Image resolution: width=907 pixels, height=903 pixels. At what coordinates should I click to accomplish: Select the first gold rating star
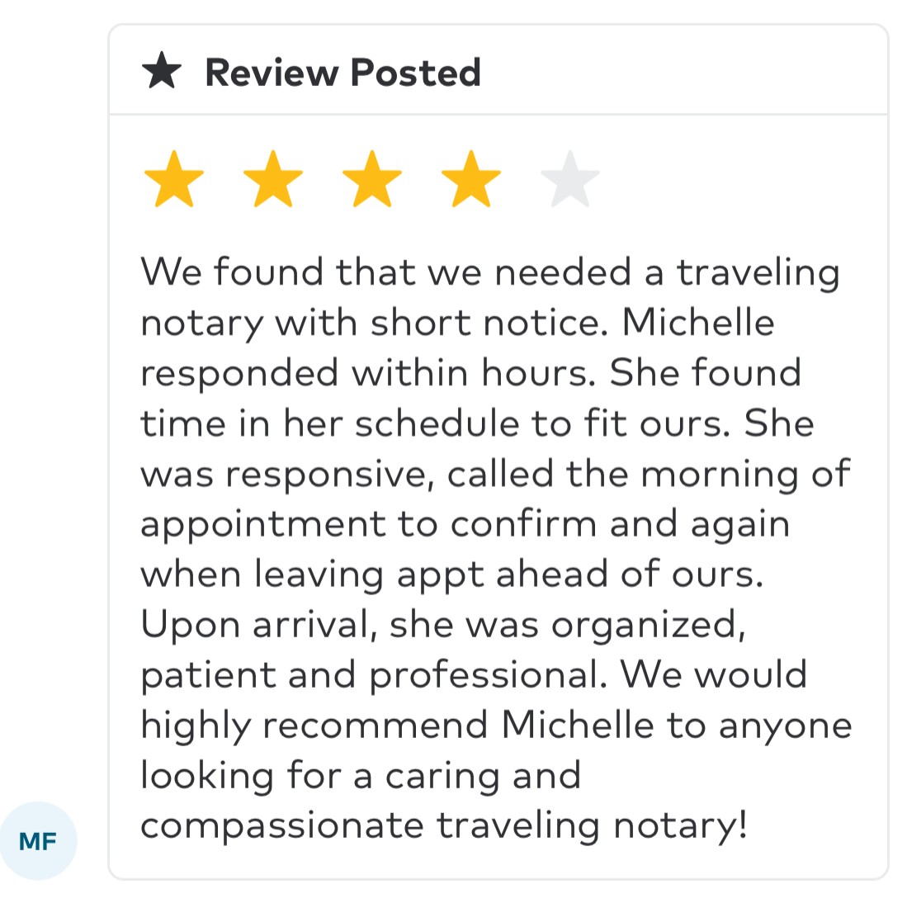pos(173,178)
